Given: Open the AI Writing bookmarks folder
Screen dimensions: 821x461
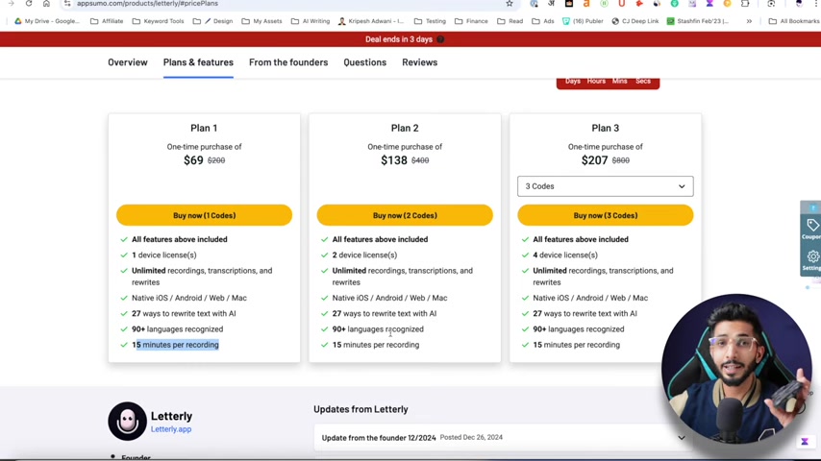Looking at the screenshot, I should click(311, 21).
